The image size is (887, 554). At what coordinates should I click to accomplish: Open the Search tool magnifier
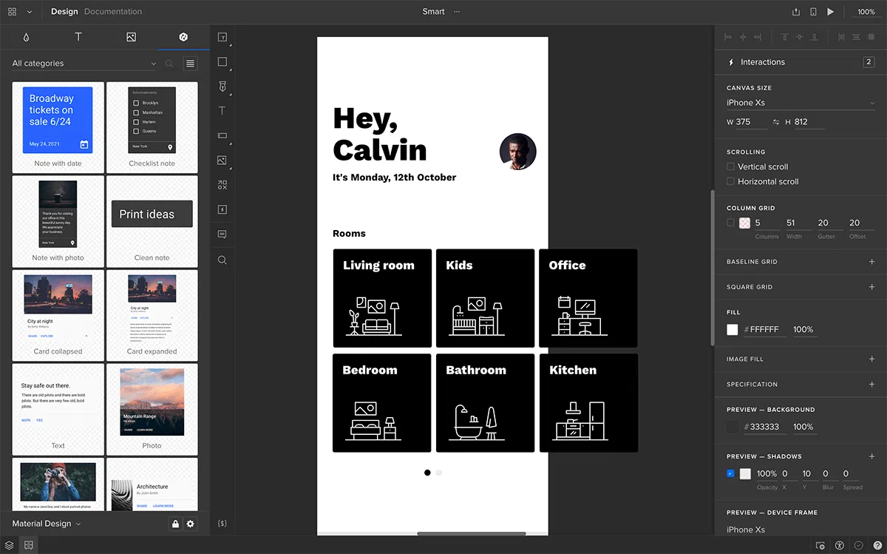pos(222,260)
